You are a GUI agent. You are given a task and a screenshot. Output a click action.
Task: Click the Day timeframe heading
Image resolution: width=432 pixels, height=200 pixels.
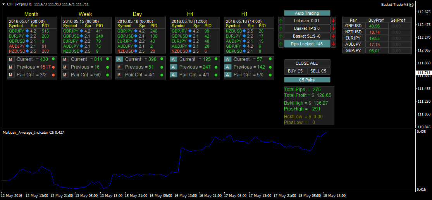pyautogui.click(x=138, y=14)
